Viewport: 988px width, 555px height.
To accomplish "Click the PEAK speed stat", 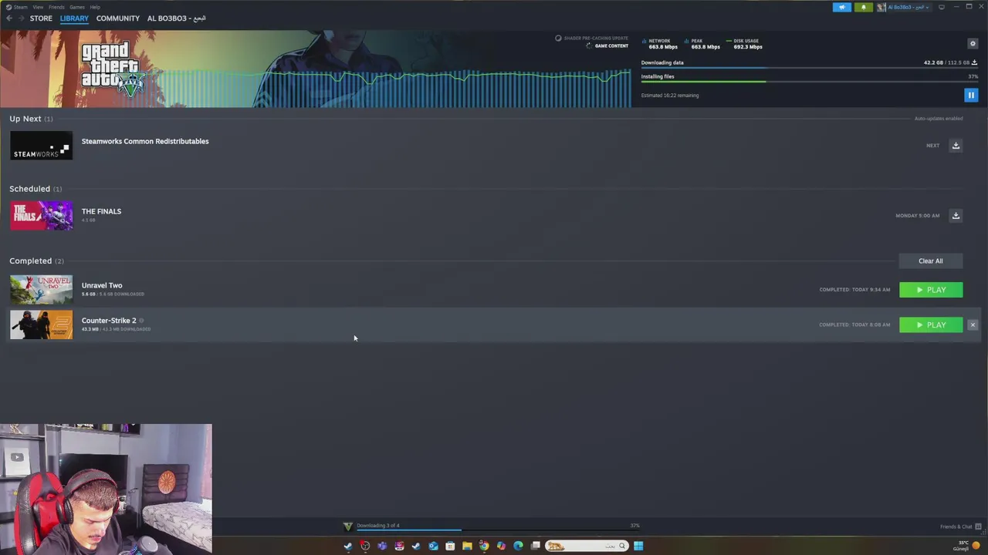I will click(702, 44).
